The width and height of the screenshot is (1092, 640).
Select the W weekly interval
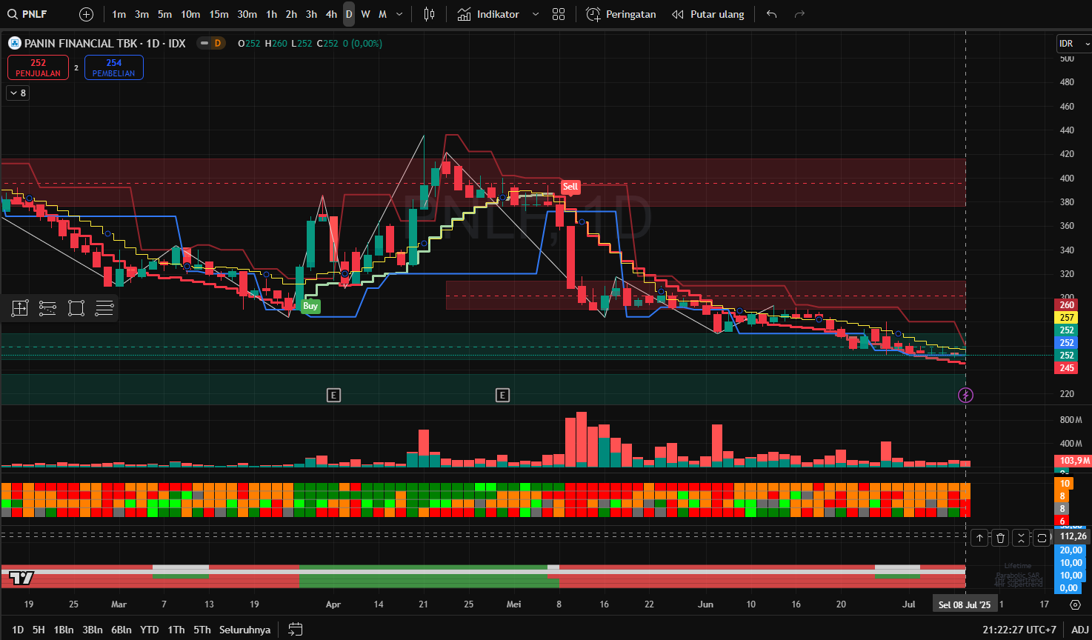(365, 14)
